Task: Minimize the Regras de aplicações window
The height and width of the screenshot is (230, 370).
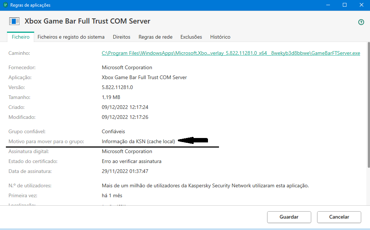Action: point(328,5)
